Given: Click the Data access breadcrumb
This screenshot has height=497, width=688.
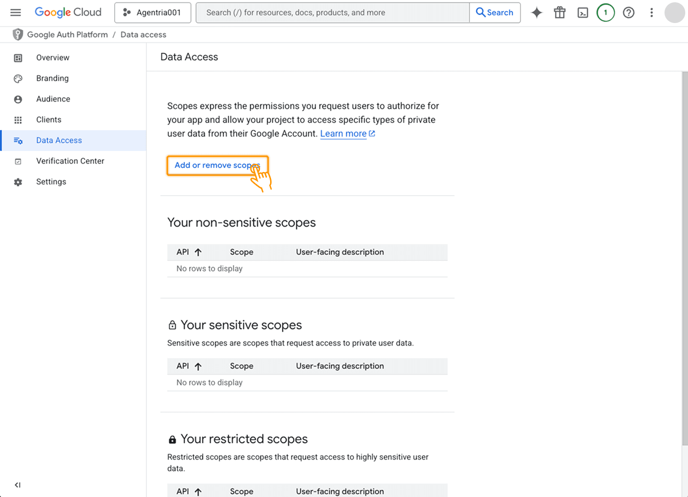Looking at the screenshot, I should point(143,35).
